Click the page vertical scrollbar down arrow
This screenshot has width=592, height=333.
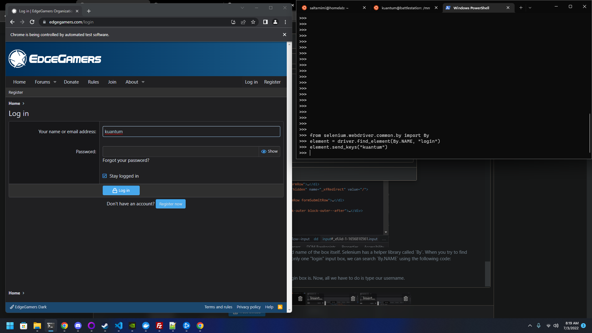pyautogui.click(x=289, y=310)
